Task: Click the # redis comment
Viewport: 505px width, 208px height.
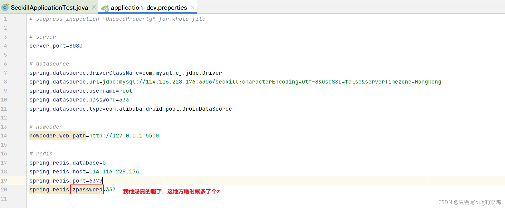Action: point(41,154)
